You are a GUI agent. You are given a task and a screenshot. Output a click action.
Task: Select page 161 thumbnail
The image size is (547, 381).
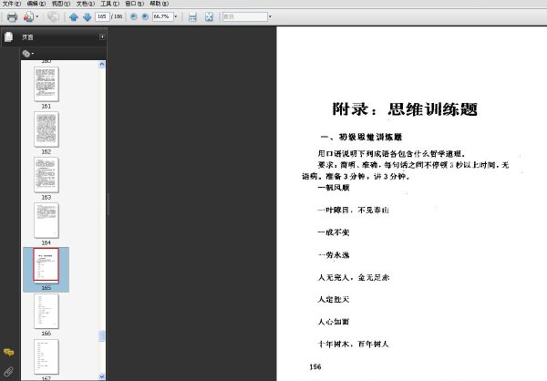[46, 84]
